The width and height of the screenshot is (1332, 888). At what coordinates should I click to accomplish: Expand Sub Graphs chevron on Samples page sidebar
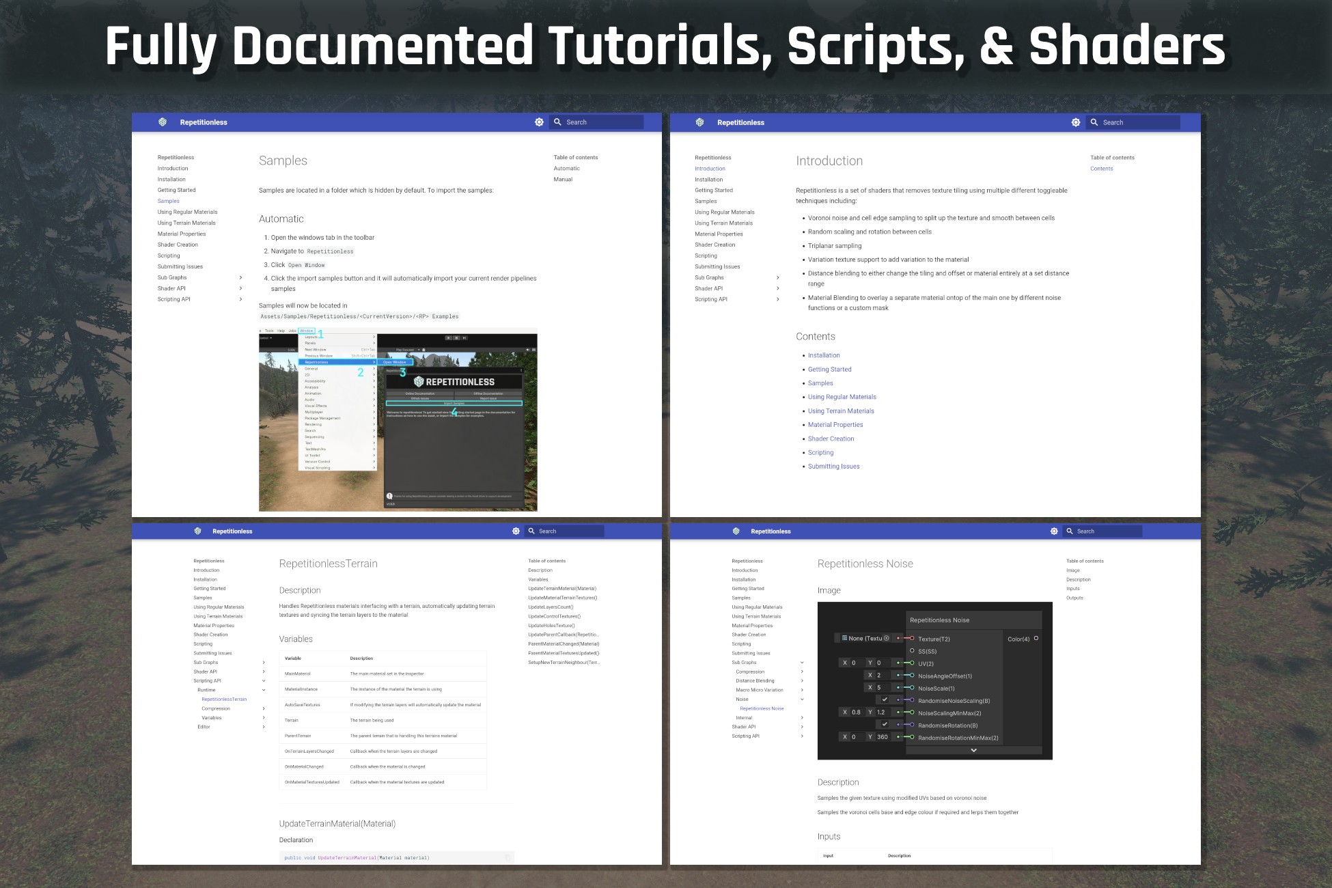tap(240, 277)
